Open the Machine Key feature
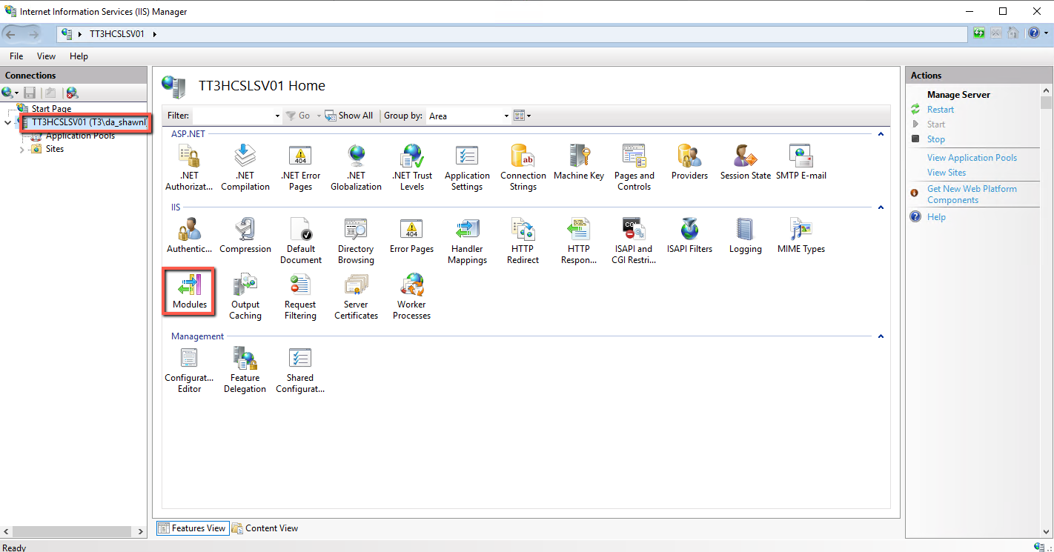The height and width of the screenshot is (552, 1054). pos(579,162)
